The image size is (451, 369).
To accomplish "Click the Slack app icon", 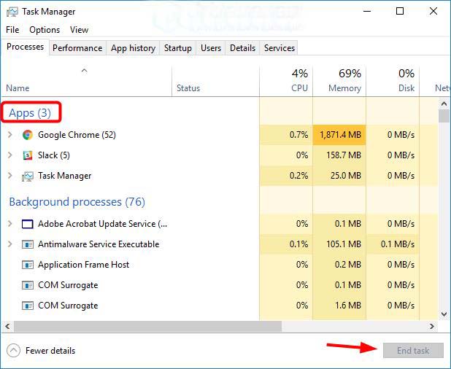I will [x=28, y=155].
